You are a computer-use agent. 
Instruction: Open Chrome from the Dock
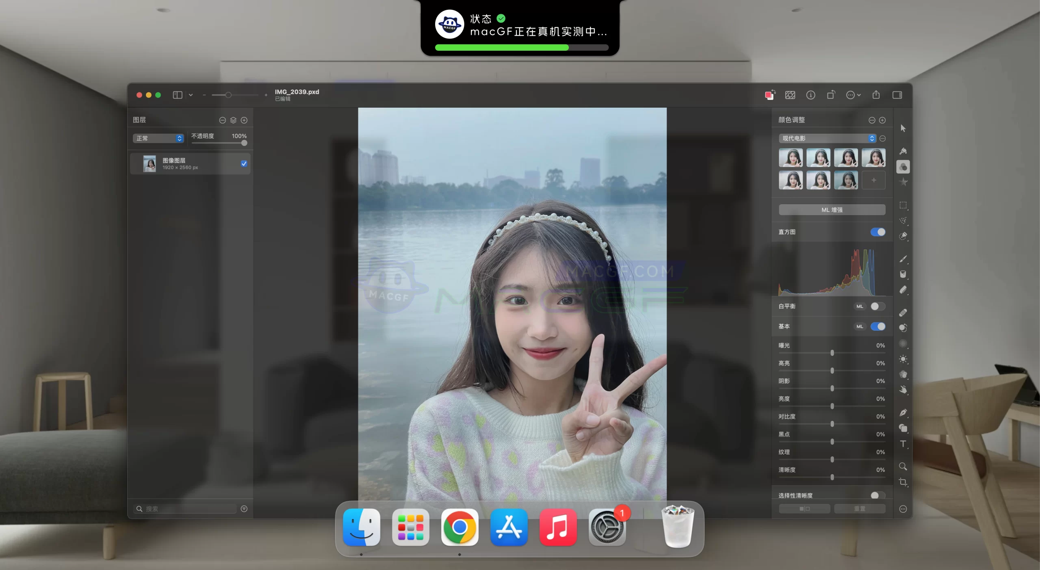459,527
